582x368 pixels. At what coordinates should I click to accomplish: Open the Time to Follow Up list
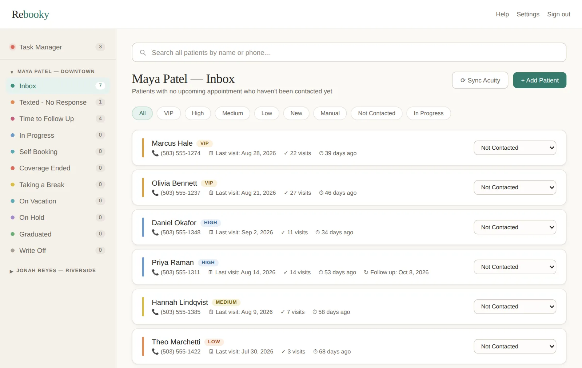coord(58,119)
